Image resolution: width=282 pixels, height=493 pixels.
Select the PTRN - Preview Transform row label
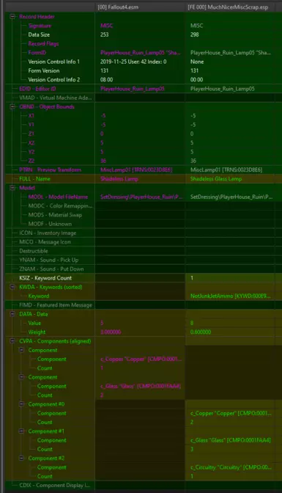51,169
